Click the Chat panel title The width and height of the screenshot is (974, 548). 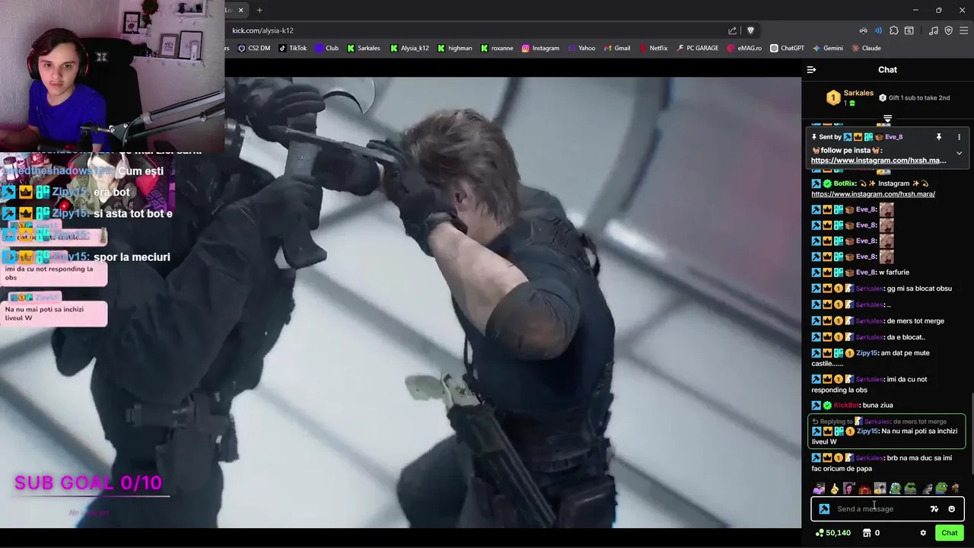point(887,70)
